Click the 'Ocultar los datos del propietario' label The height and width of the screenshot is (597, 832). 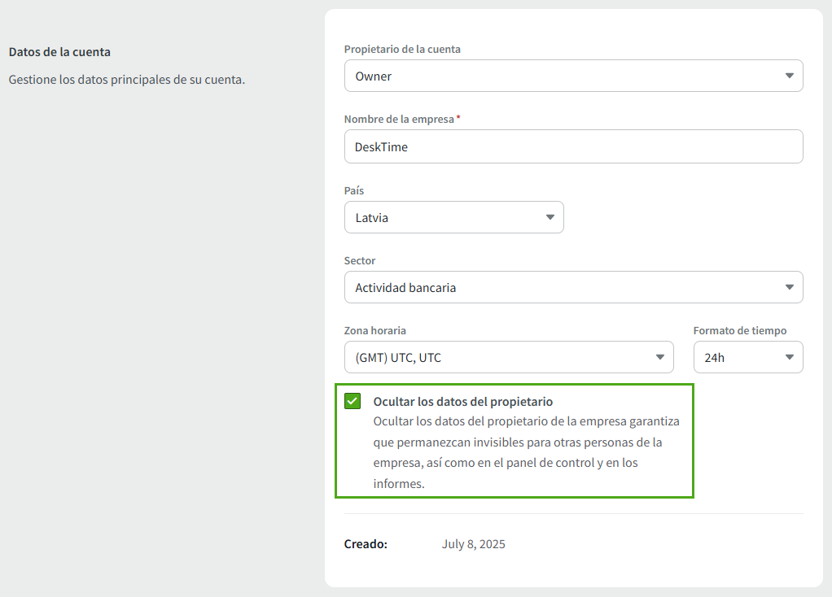[x=462, y=402]
